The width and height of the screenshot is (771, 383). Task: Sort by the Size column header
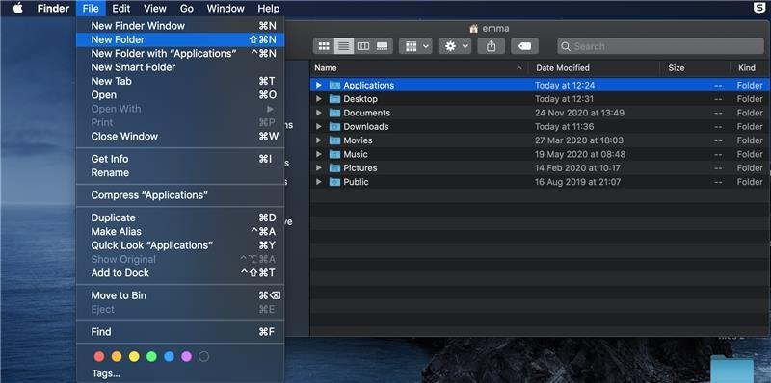pos(695,67)
